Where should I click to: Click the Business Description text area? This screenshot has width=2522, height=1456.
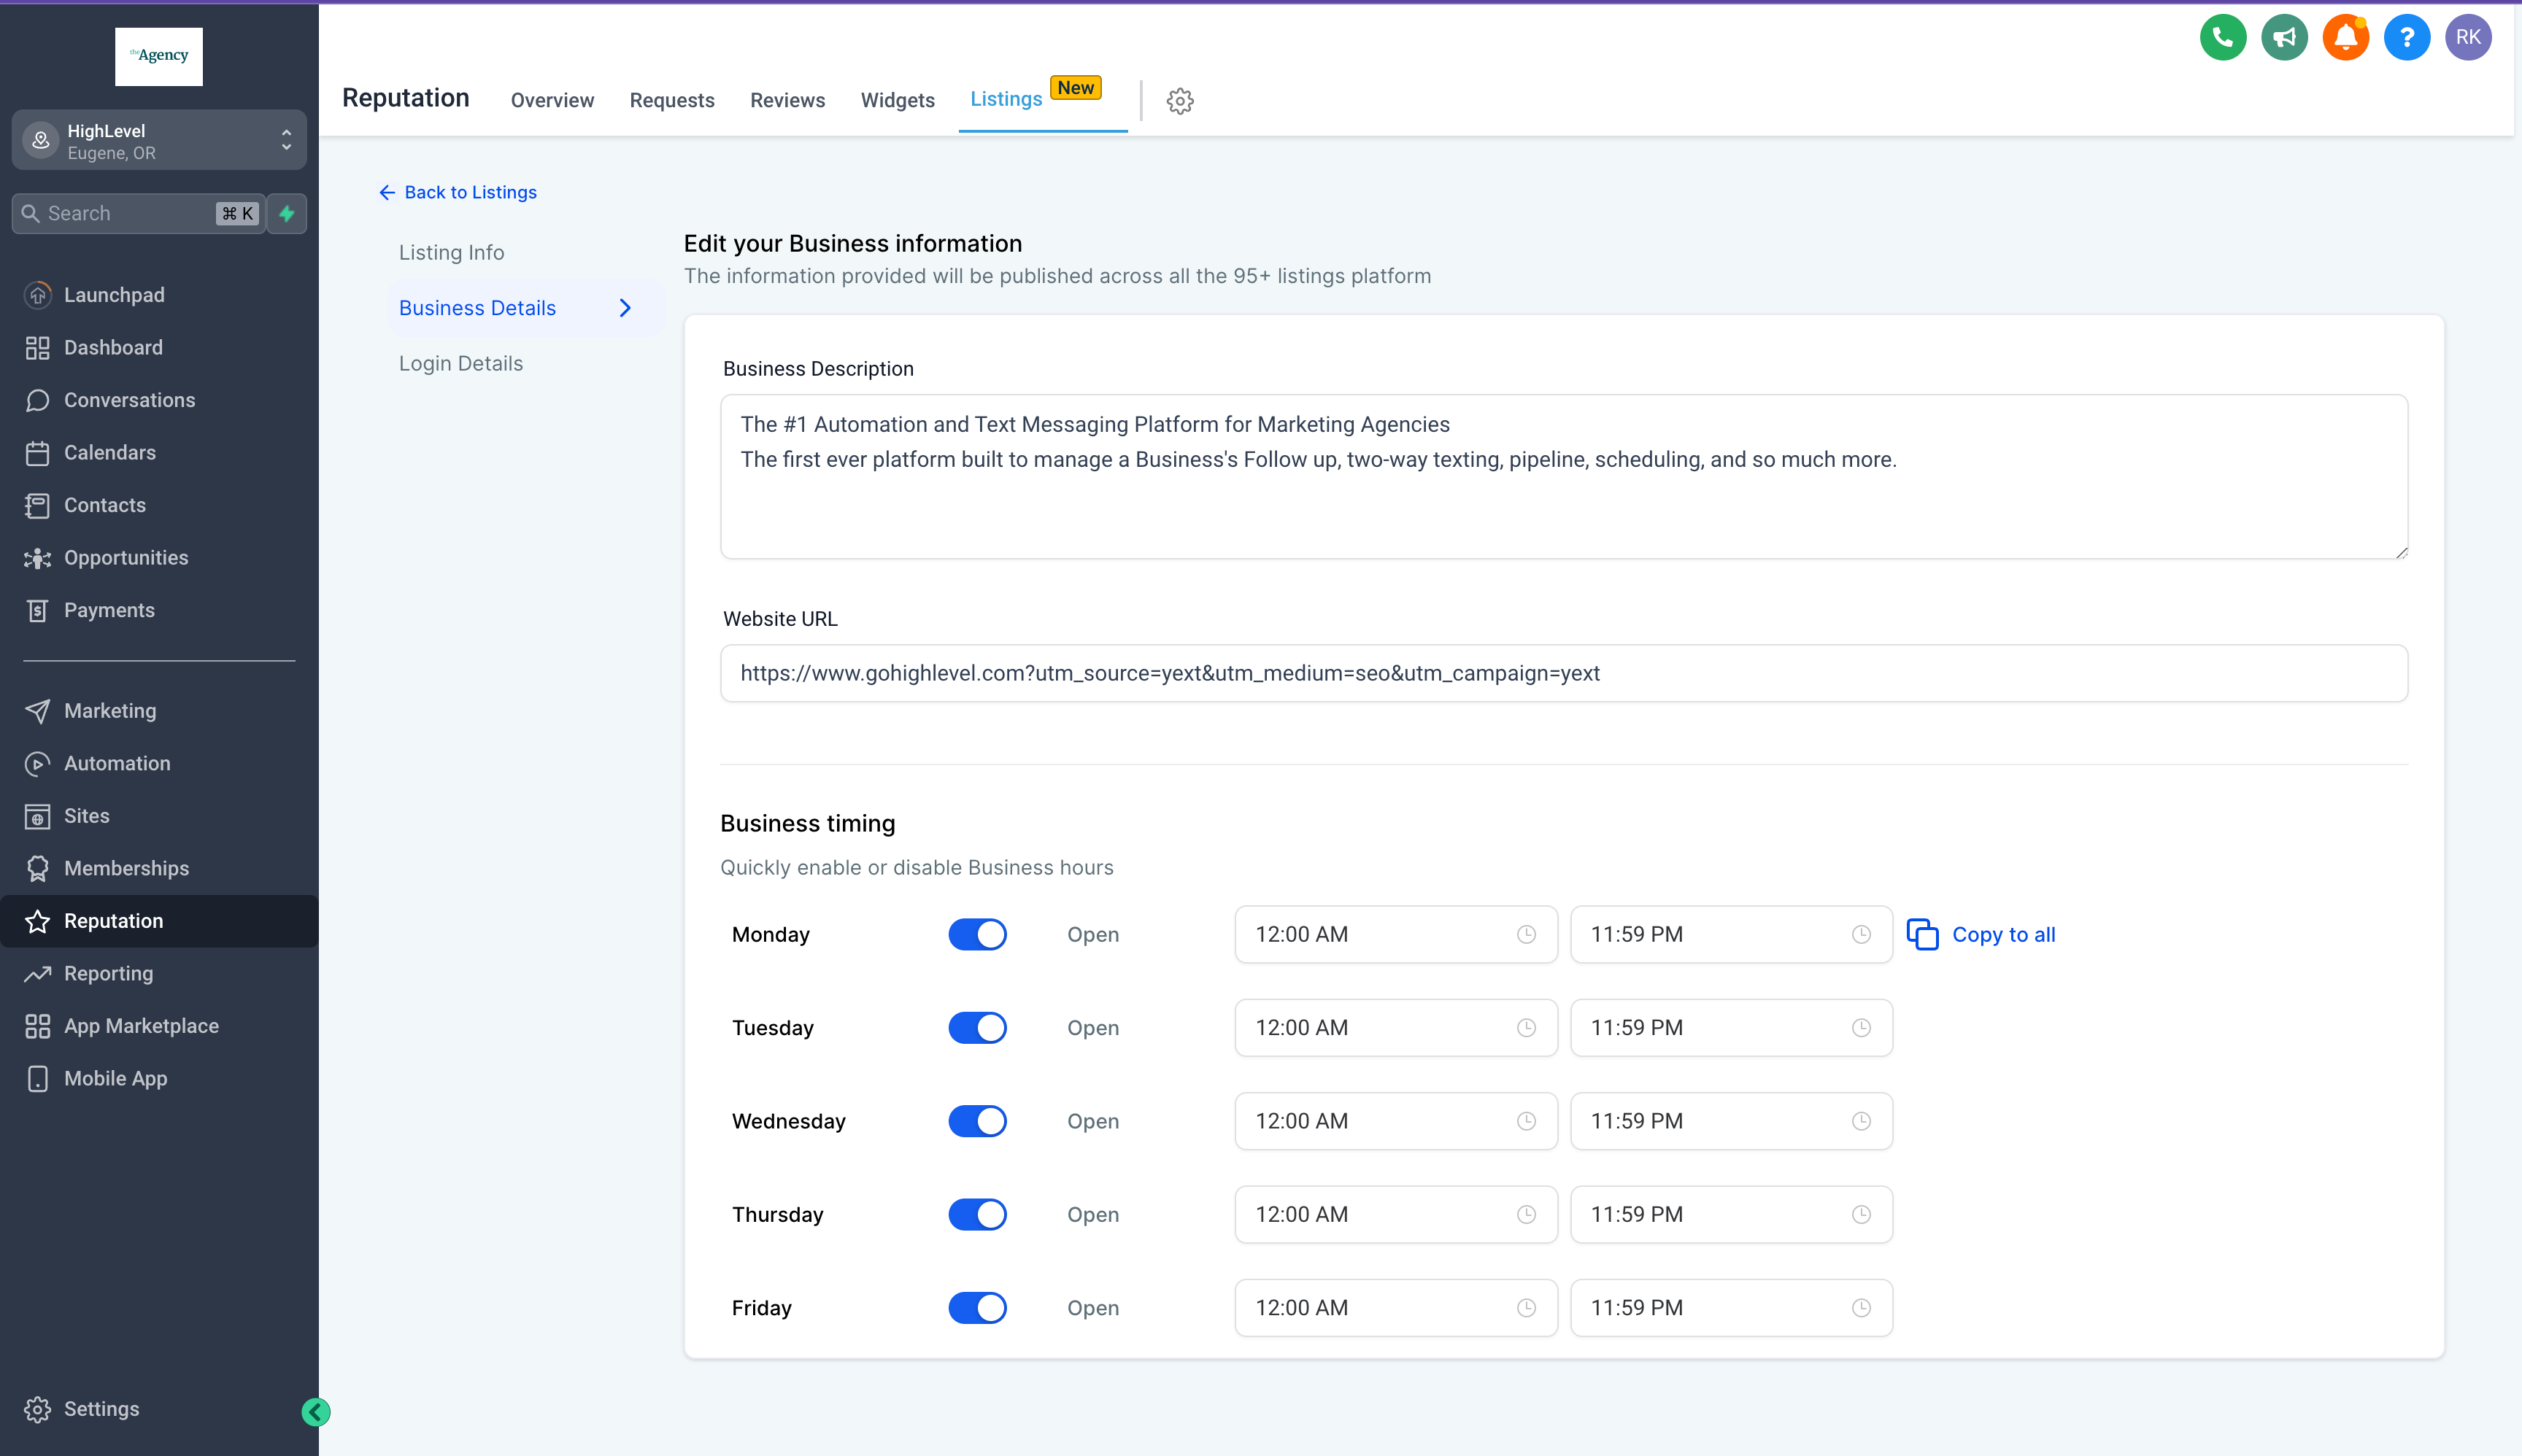(1564, 477)
